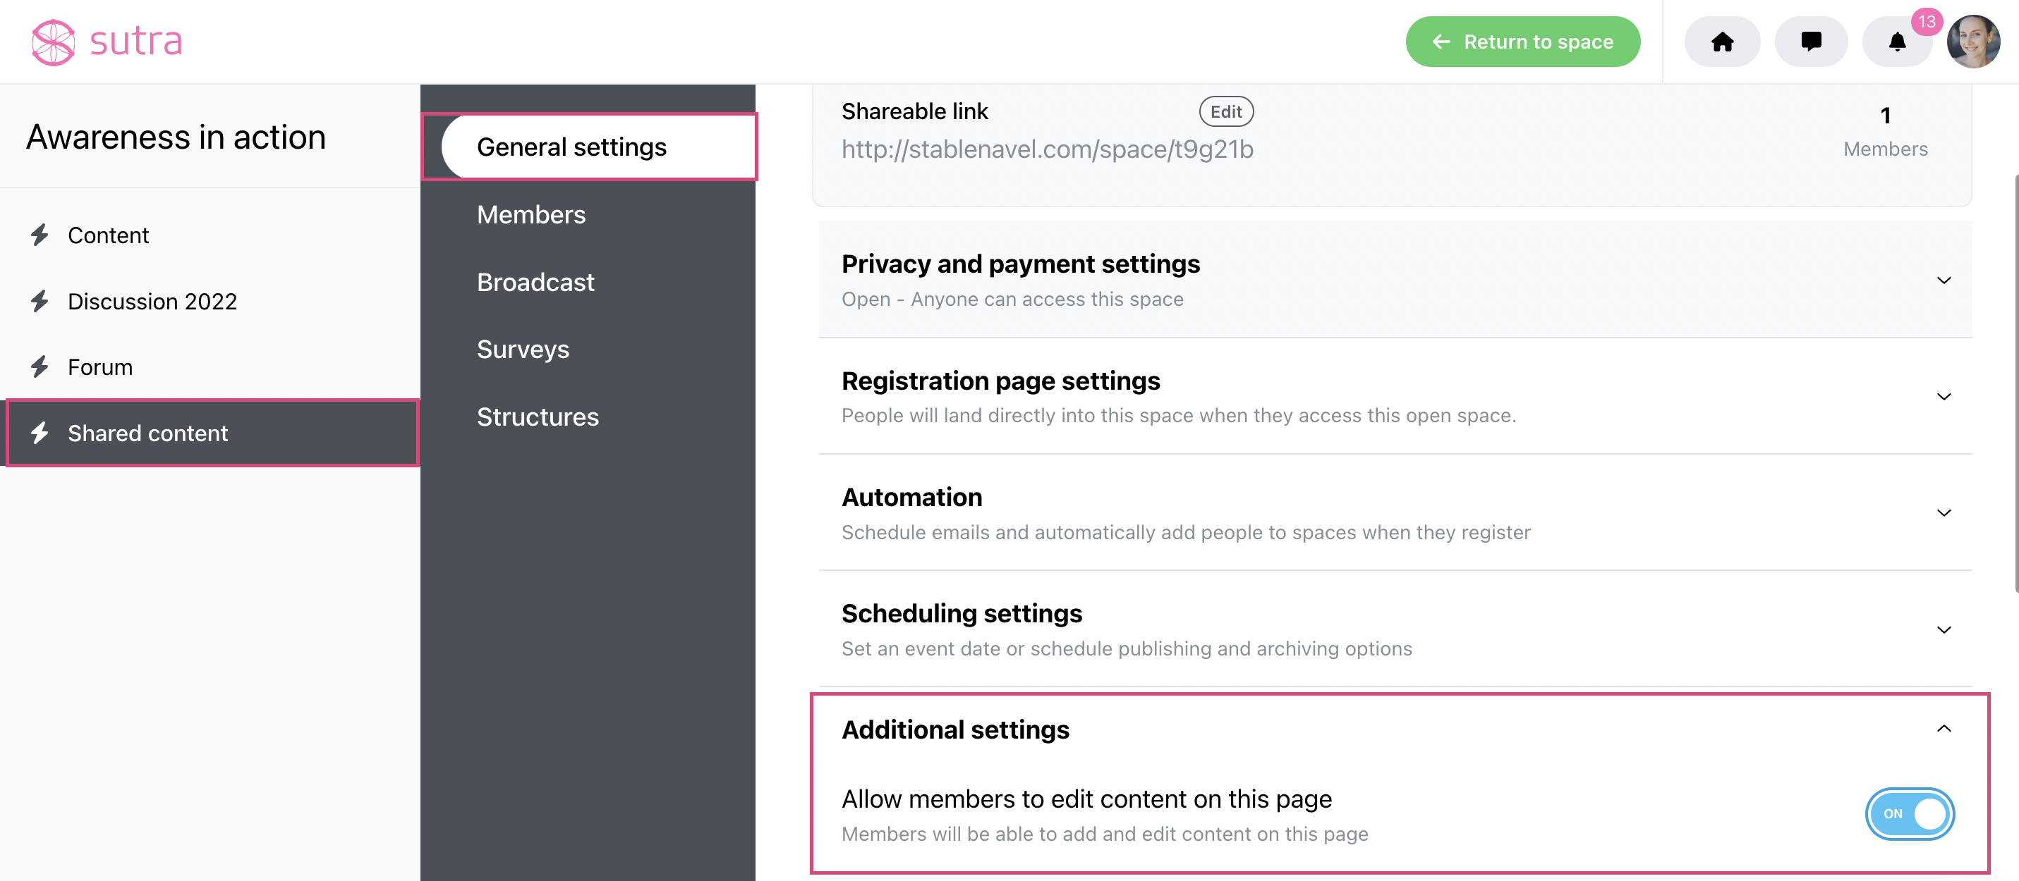Open the home icon button

click(x=1722, y=42)
